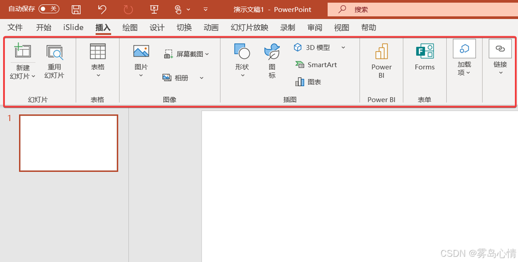
Task: Open the 幻灯片放映 ribbon tab
Action: (249, 27)
